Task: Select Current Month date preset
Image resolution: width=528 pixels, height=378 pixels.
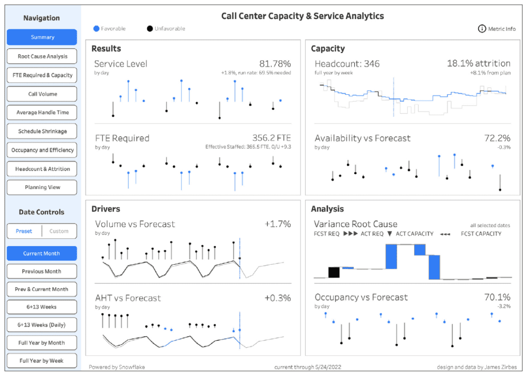Action: point(42,253)
